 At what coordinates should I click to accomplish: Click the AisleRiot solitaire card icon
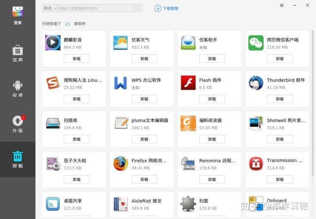[120, 204]
